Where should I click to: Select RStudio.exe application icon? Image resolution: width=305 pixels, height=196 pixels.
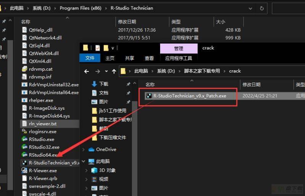click(x=24, y=139)
